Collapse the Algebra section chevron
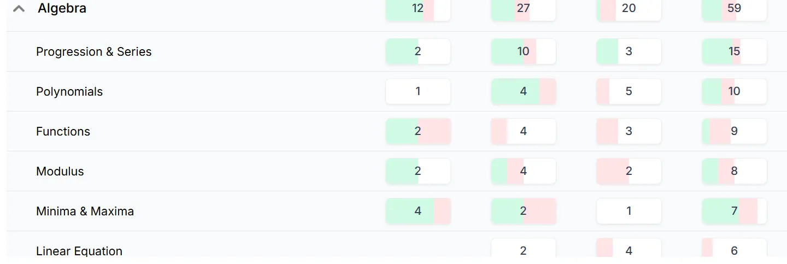 pos(19,9)
